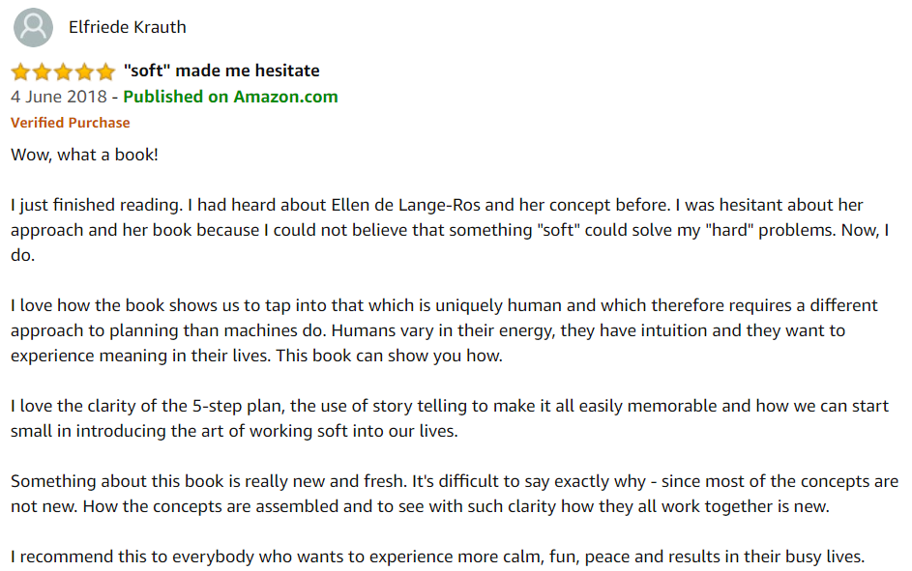
Task: Click the "Wow, what a book!" line
Action: point(84,154)
